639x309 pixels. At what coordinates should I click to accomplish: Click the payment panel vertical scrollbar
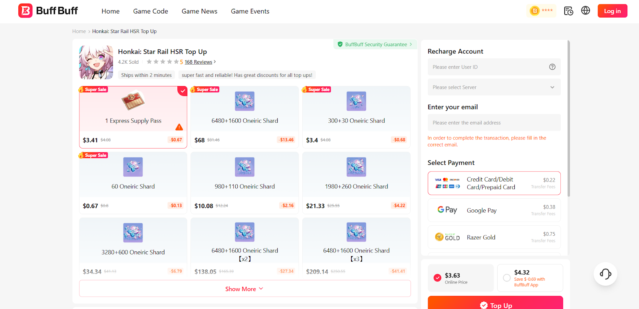569,119
